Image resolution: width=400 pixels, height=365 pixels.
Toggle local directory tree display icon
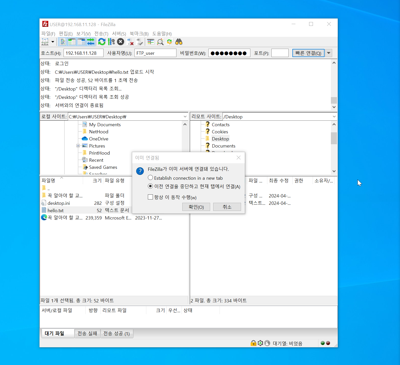(72, 42)
